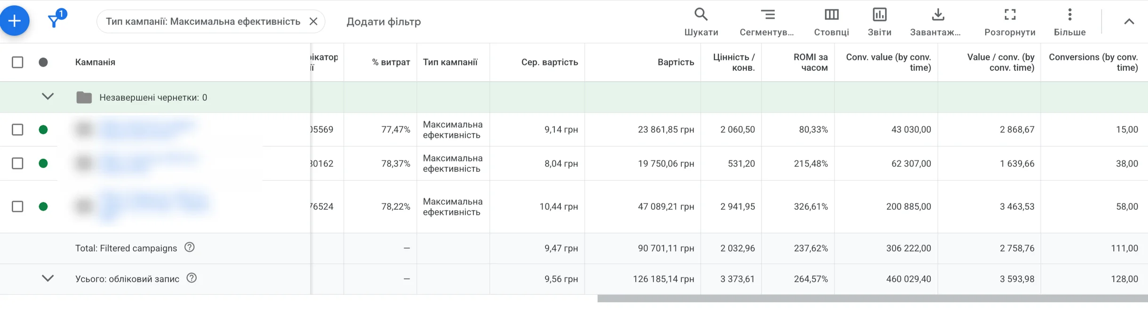The height and width of the screenshot is (315, 1148).
Task: Click green status dot in 78,22% row
Action: pos(43,207)
